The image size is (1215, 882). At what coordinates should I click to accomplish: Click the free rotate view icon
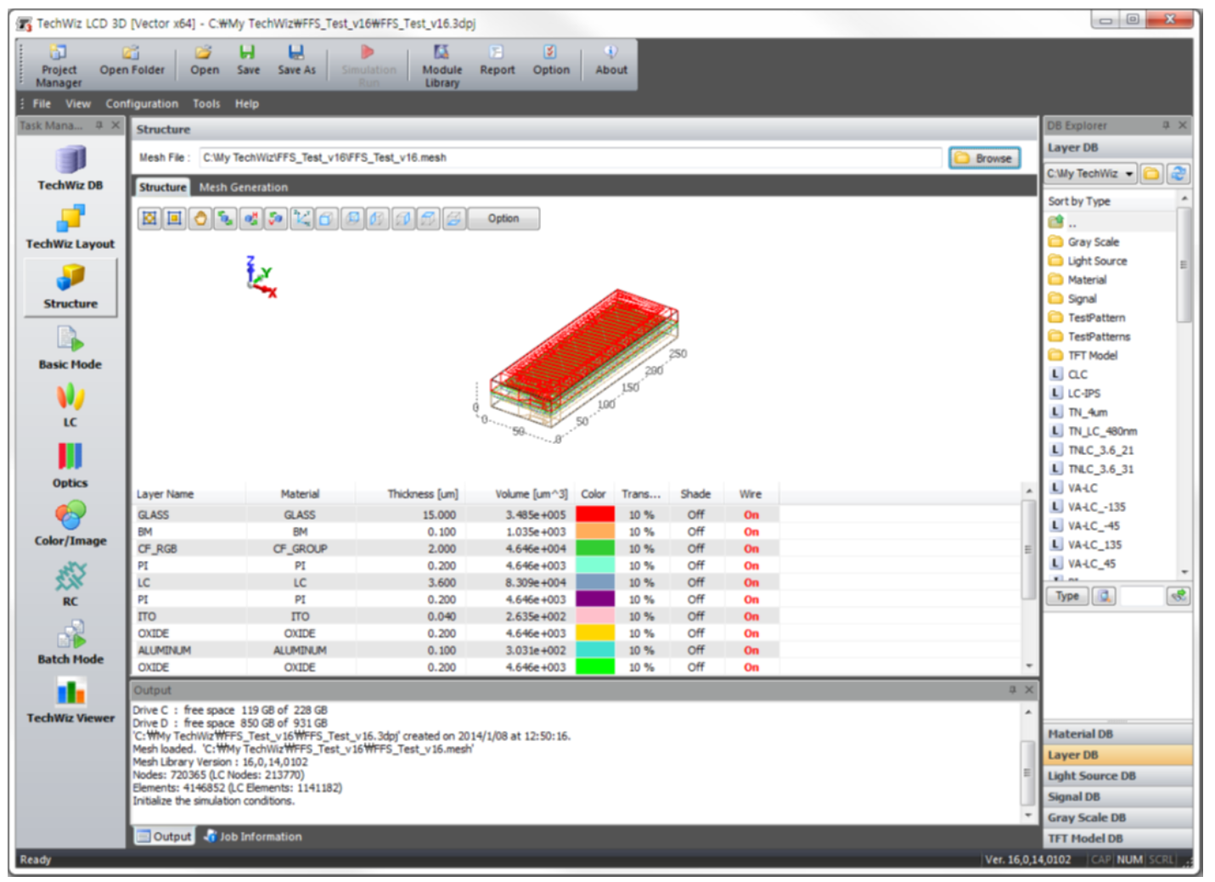pyautogui.click(x=225, y=218)
